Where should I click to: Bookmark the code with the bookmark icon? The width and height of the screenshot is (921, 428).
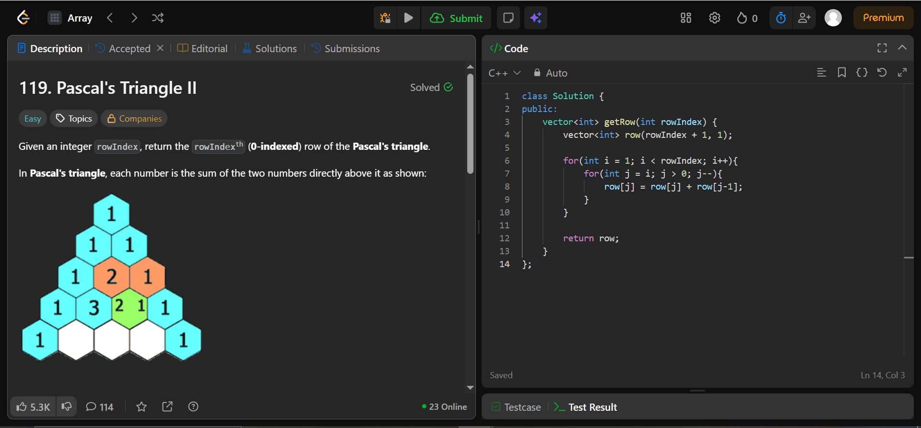click(841, 72)
